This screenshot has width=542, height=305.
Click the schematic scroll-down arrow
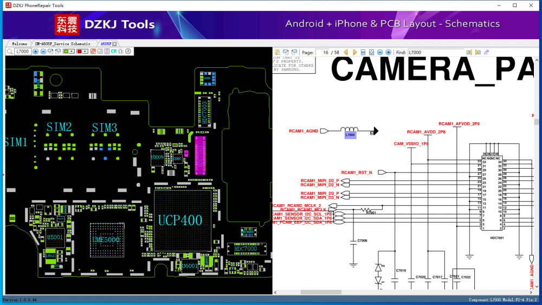pos(537,287)
